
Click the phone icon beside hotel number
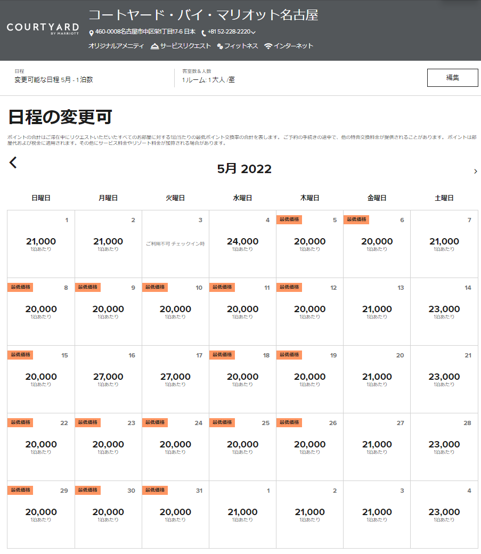click(x=203, y=32)
